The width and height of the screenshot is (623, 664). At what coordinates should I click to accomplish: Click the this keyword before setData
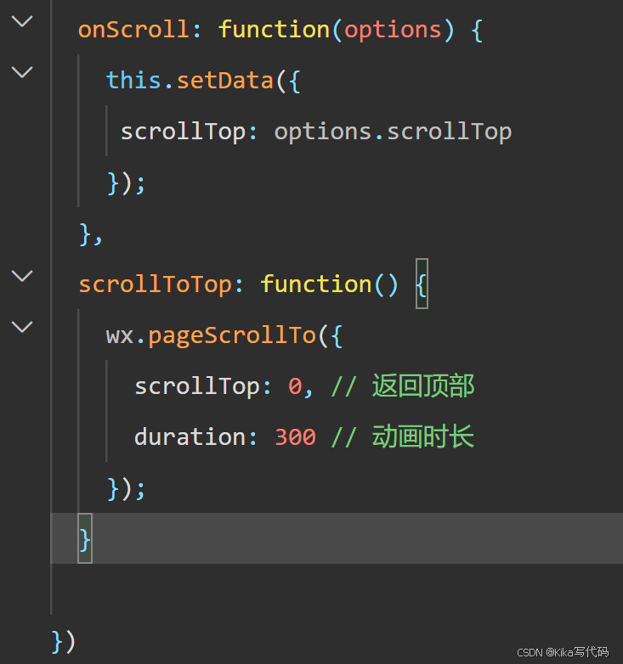[133, 81]
